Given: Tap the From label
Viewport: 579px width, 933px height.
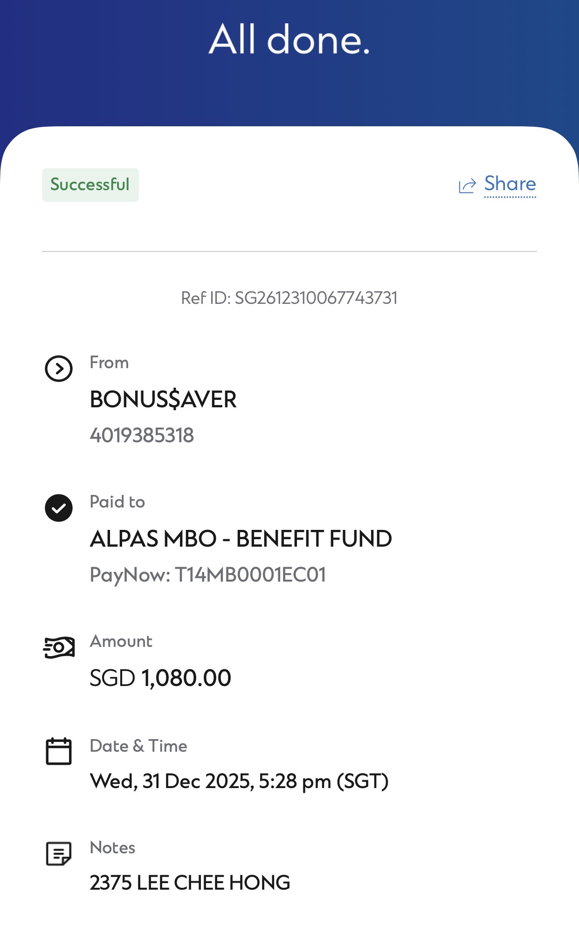Looking at the screenshot, I should 109,363.
